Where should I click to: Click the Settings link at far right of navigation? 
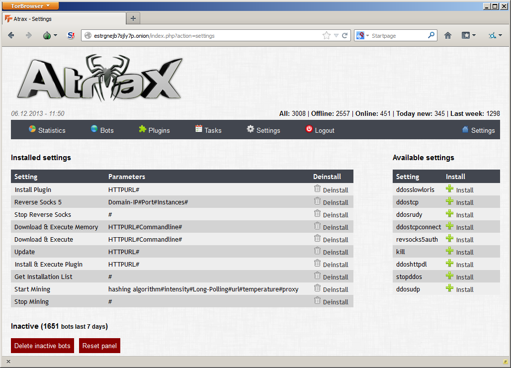pos(478,130)
